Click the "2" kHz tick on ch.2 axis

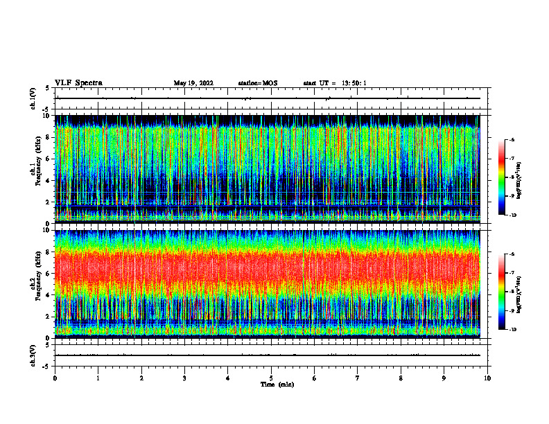(x=49, y=317)
